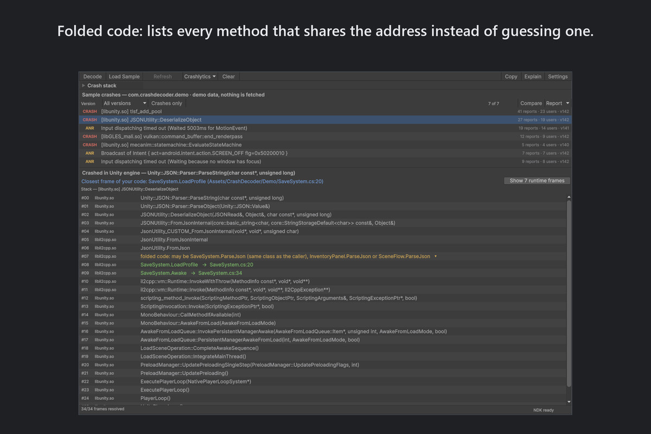651x434 pixels.
Task: Toggle the Crashes only filter
Action: coord(167,103)
